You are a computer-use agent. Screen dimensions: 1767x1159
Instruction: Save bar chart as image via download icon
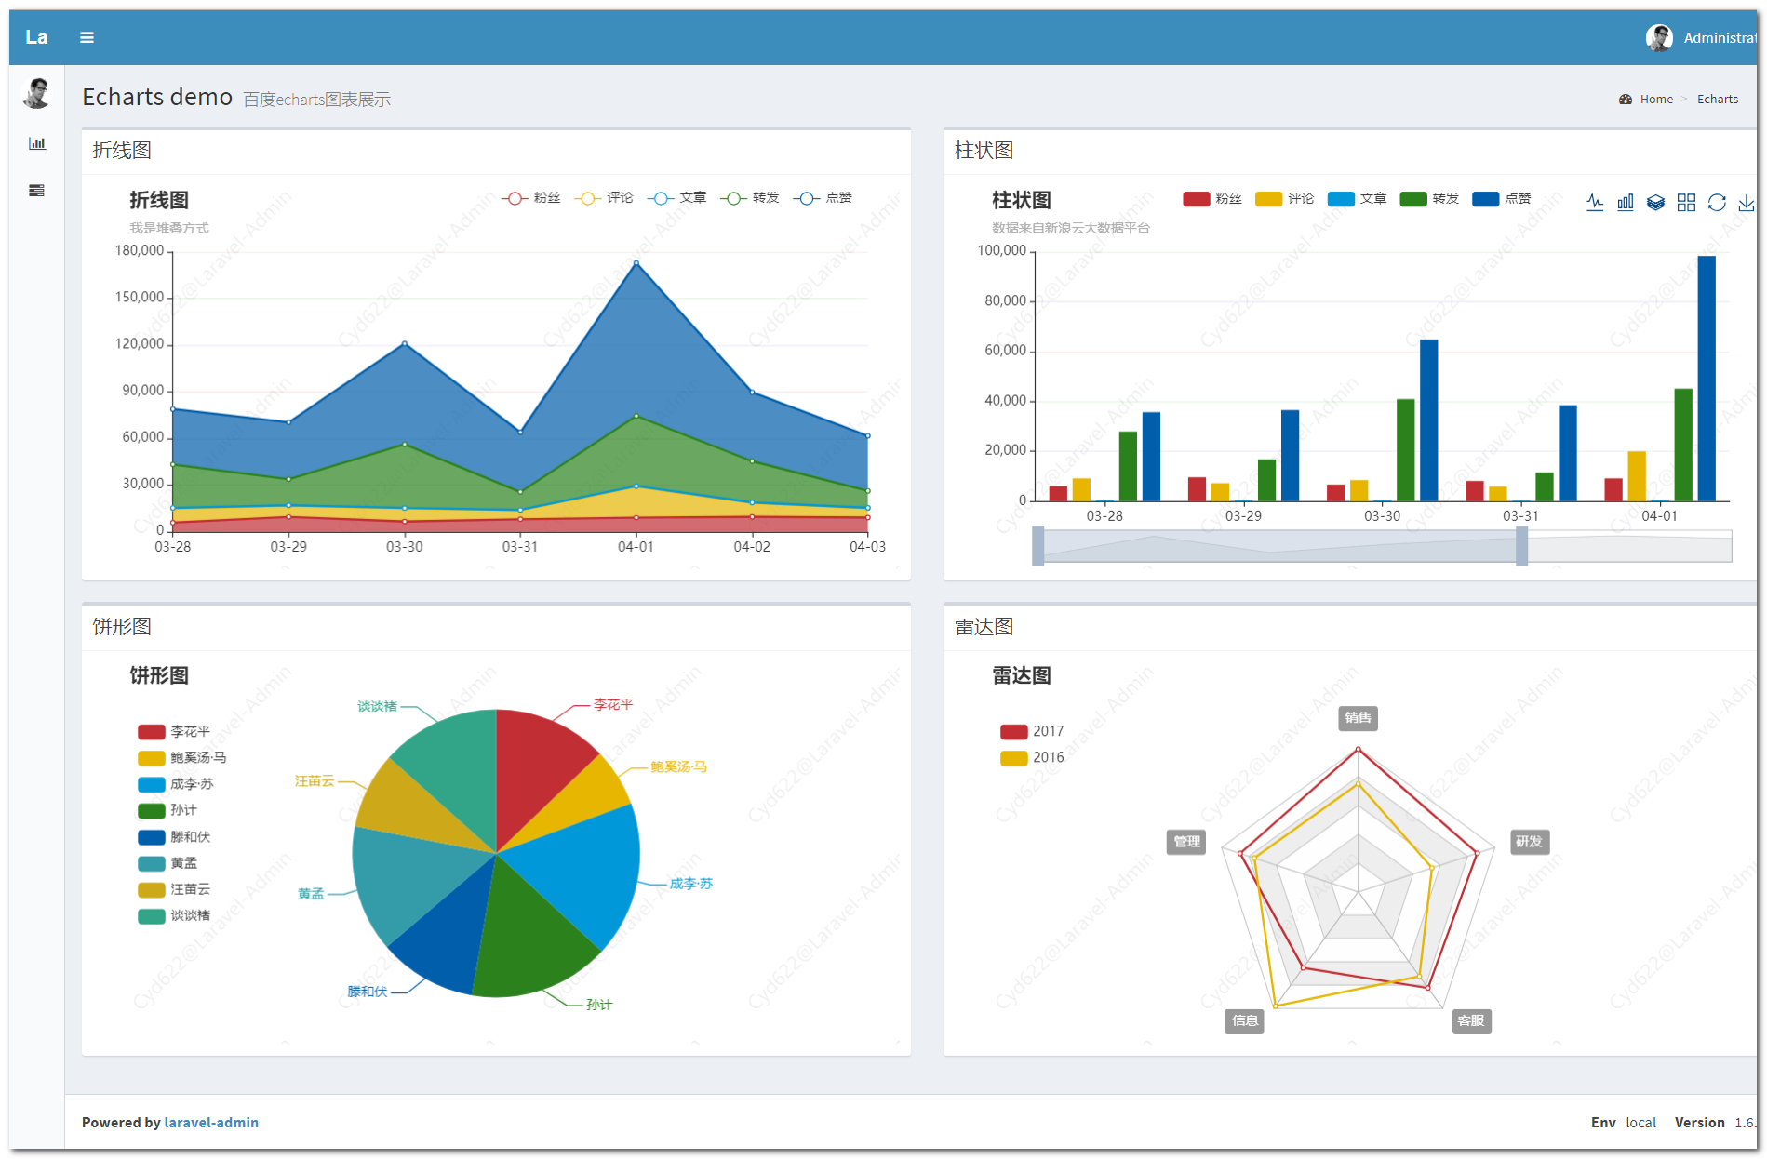pos(1747,202)
